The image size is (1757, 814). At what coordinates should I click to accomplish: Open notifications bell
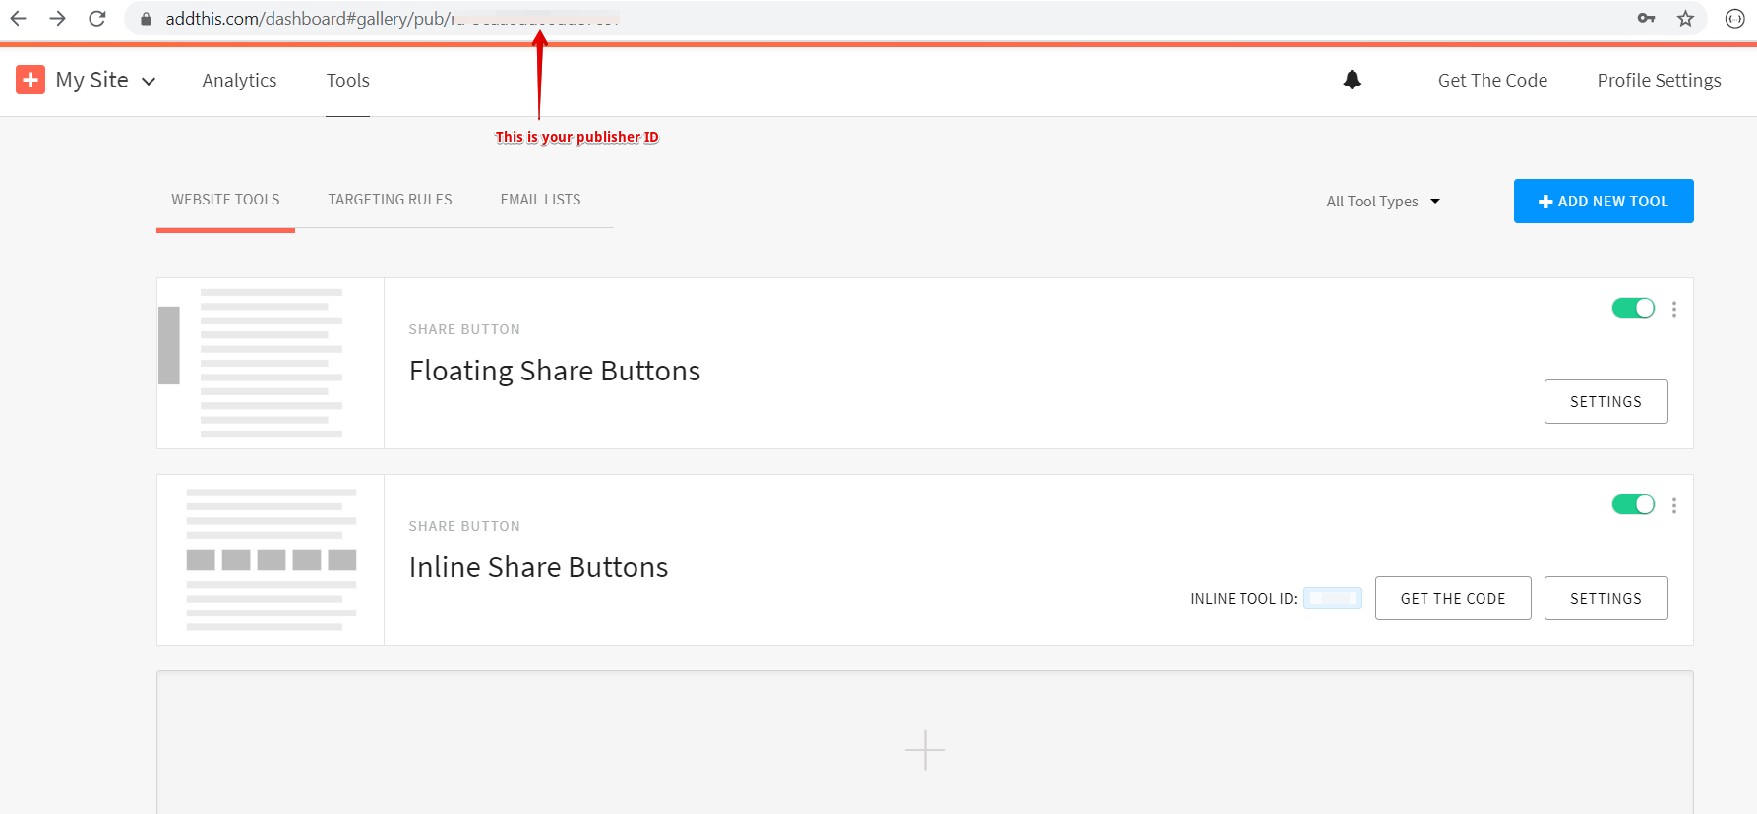(x=1353, y=80)
